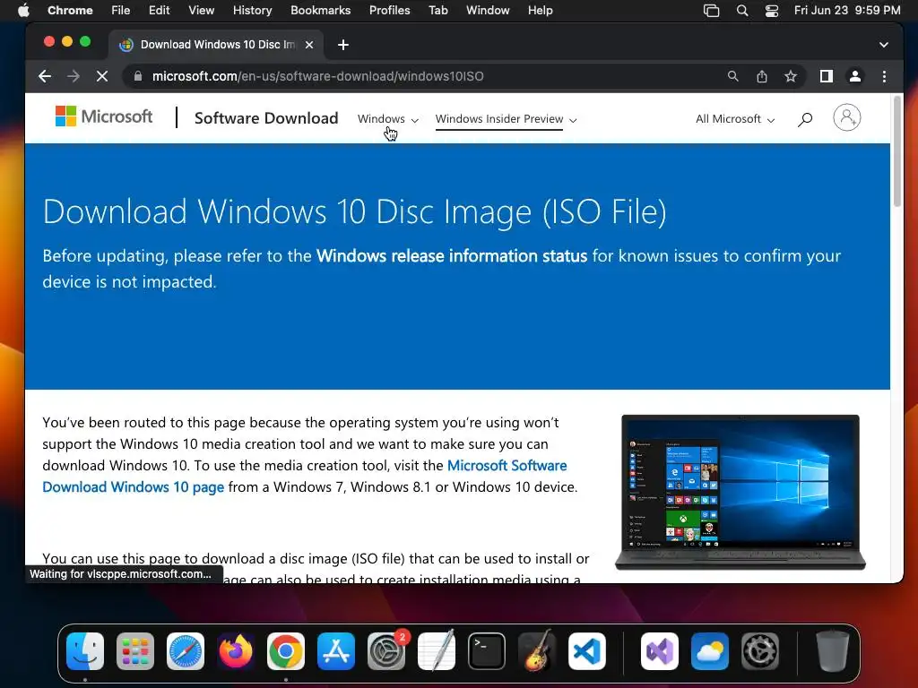
Task: Open Control Center in menu bar
Action: [x=772, y=10]
